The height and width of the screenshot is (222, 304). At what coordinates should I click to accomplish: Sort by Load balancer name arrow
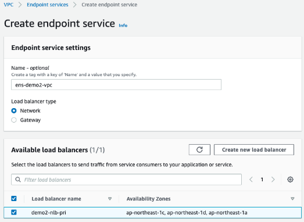click(110, 199)
